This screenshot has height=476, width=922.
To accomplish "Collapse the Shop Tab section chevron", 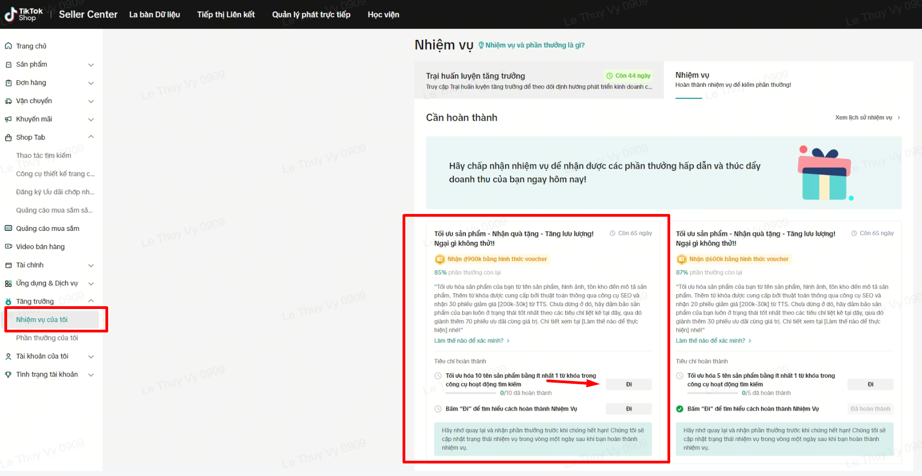I will point(91,137).
